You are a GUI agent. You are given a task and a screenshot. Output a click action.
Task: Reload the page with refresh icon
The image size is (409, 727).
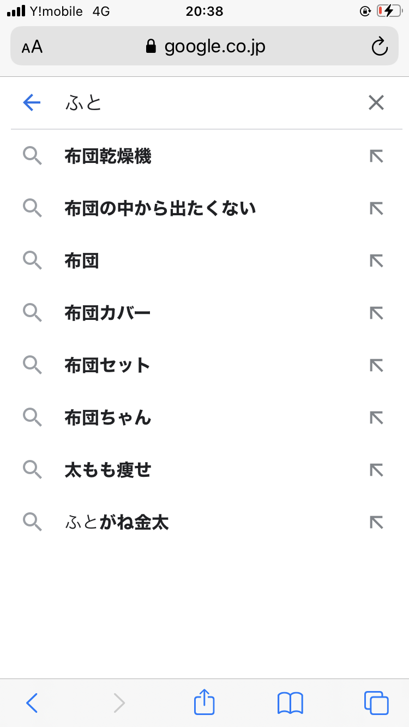tap(379, 47)
